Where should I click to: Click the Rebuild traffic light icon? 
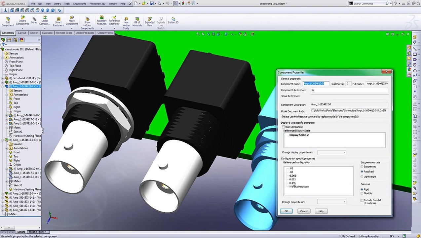tap(183, 3)
